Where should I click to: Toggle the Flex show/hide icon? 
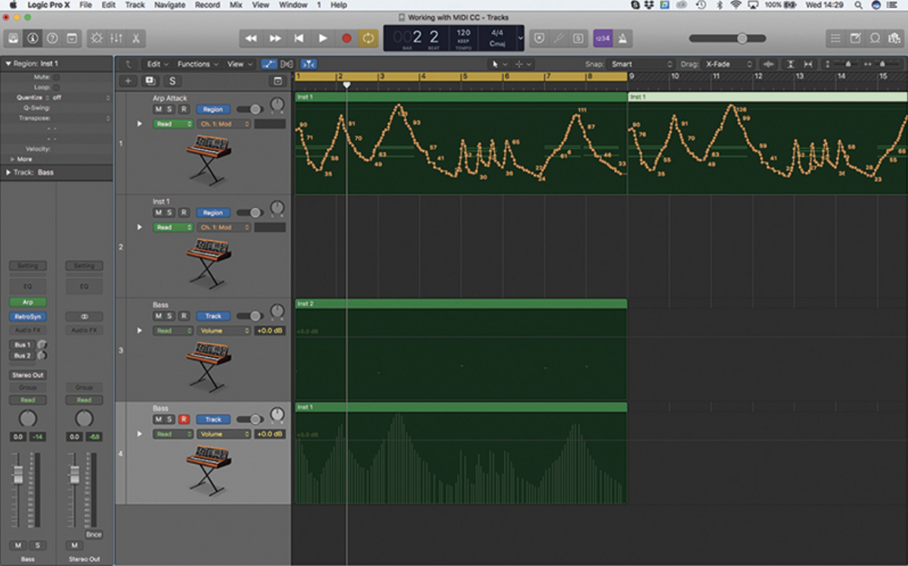288,64
